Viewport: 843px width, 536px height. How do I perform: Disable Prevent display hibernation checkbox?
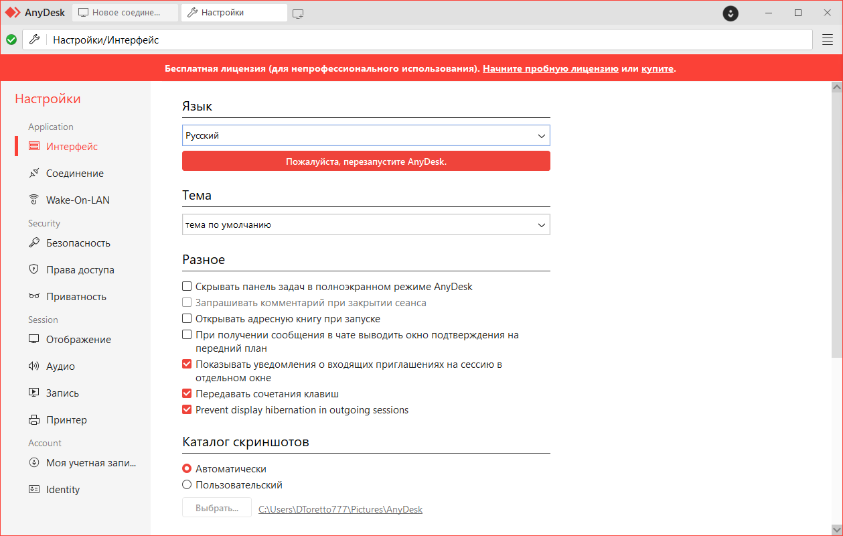187,410
